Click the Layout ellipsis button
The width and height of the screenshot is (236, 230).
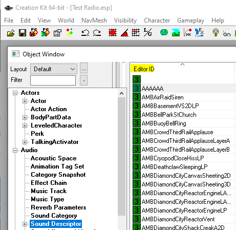point(83,68)
